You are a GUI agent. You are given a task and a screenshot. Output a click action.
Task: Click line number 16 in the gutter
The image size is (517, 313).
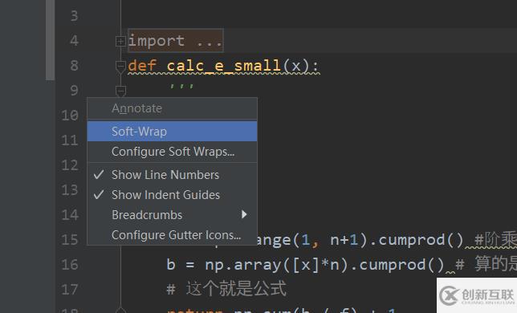70,264
